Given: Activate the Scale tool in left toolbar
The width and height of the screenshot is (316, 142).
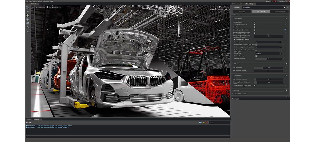Looking at the screenshot, I should click(28, 23).
